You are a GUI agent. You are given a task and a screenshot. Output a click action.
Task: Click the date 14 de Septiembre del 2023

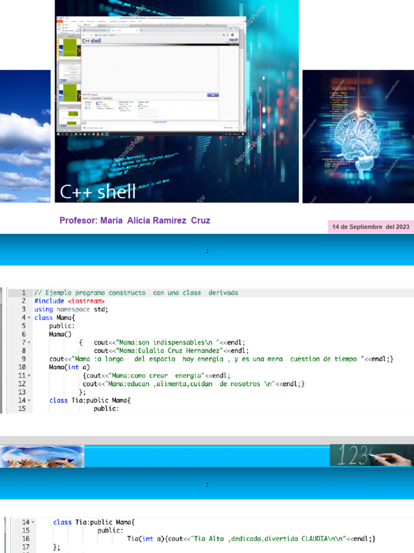[371, 227]
